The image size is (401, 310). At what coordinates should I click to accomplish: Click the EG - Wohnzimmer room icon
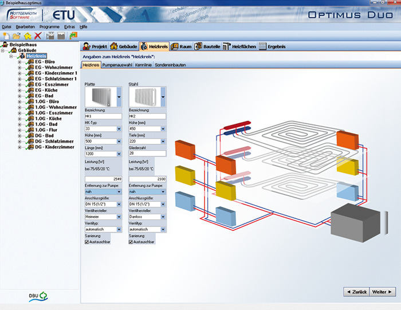coord(31,67)
